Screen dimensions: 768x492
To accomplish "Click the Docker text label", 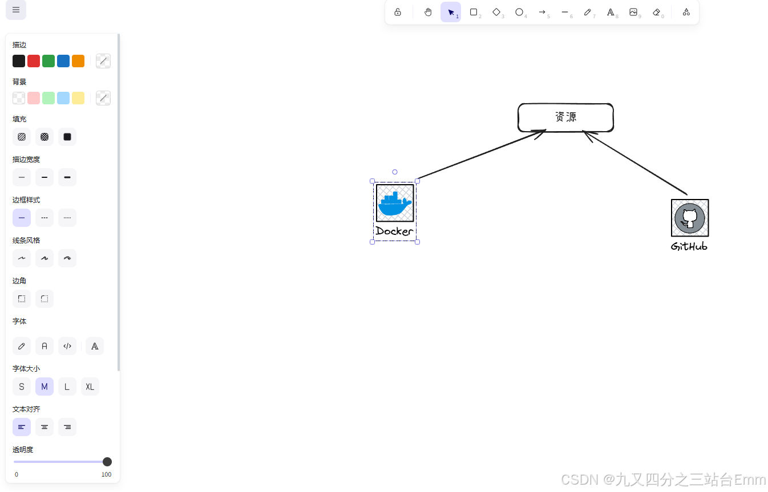I will (x=394, y=231).
